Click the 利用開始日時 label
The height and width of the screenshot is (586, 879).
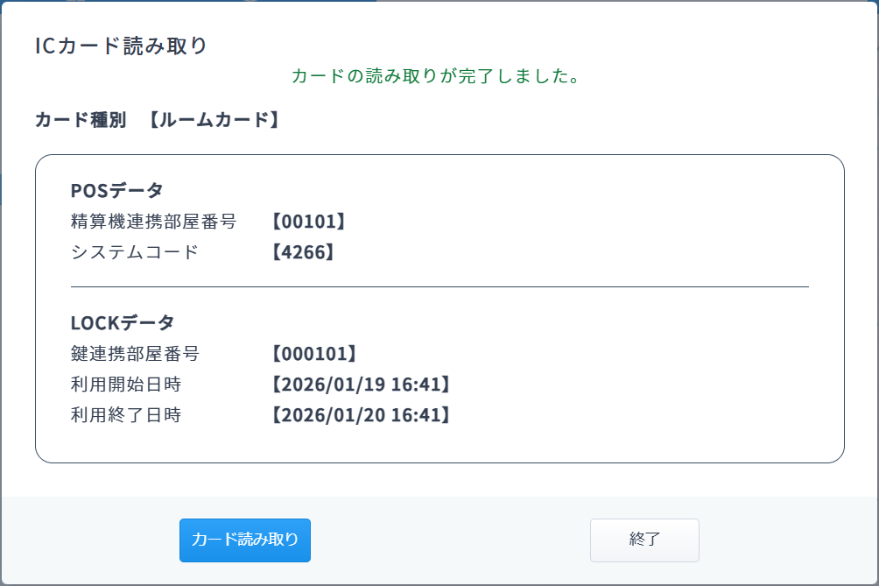126,385
